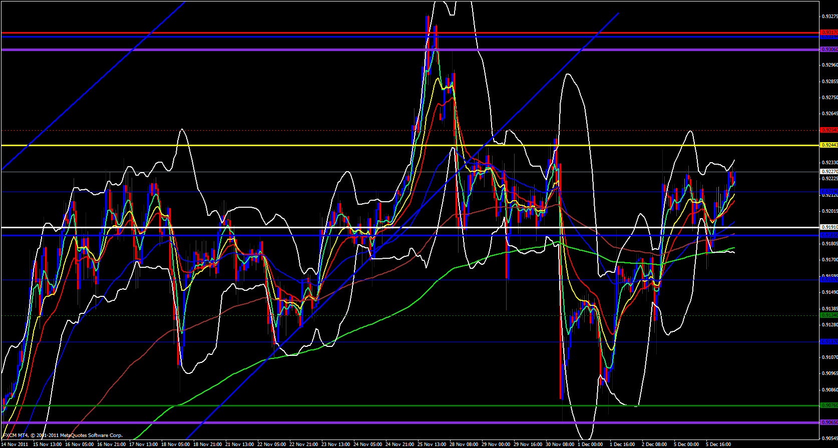Click the 14 Nov 2011 time label

click(x=15, y=444)
